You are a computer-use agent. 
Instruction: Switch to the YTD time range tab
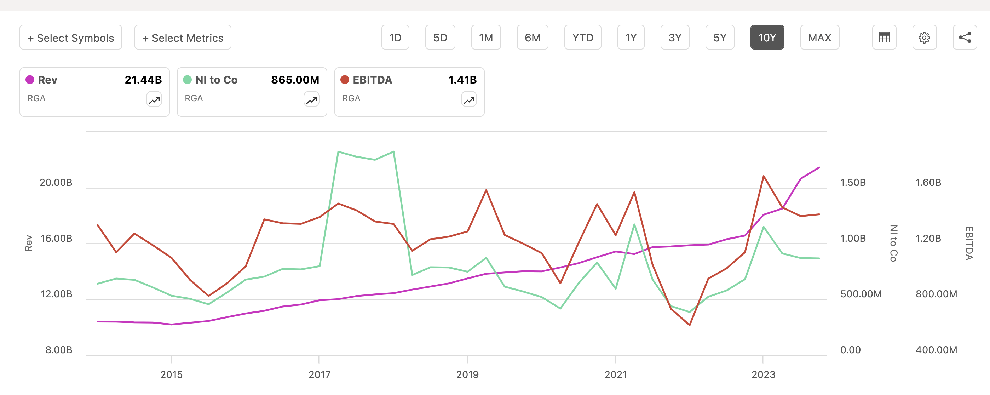point(583,37)
